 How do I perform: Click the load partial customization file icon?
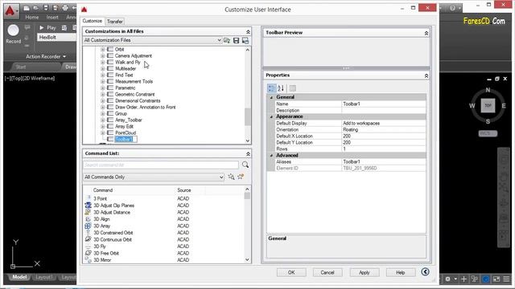pos(227,40)
